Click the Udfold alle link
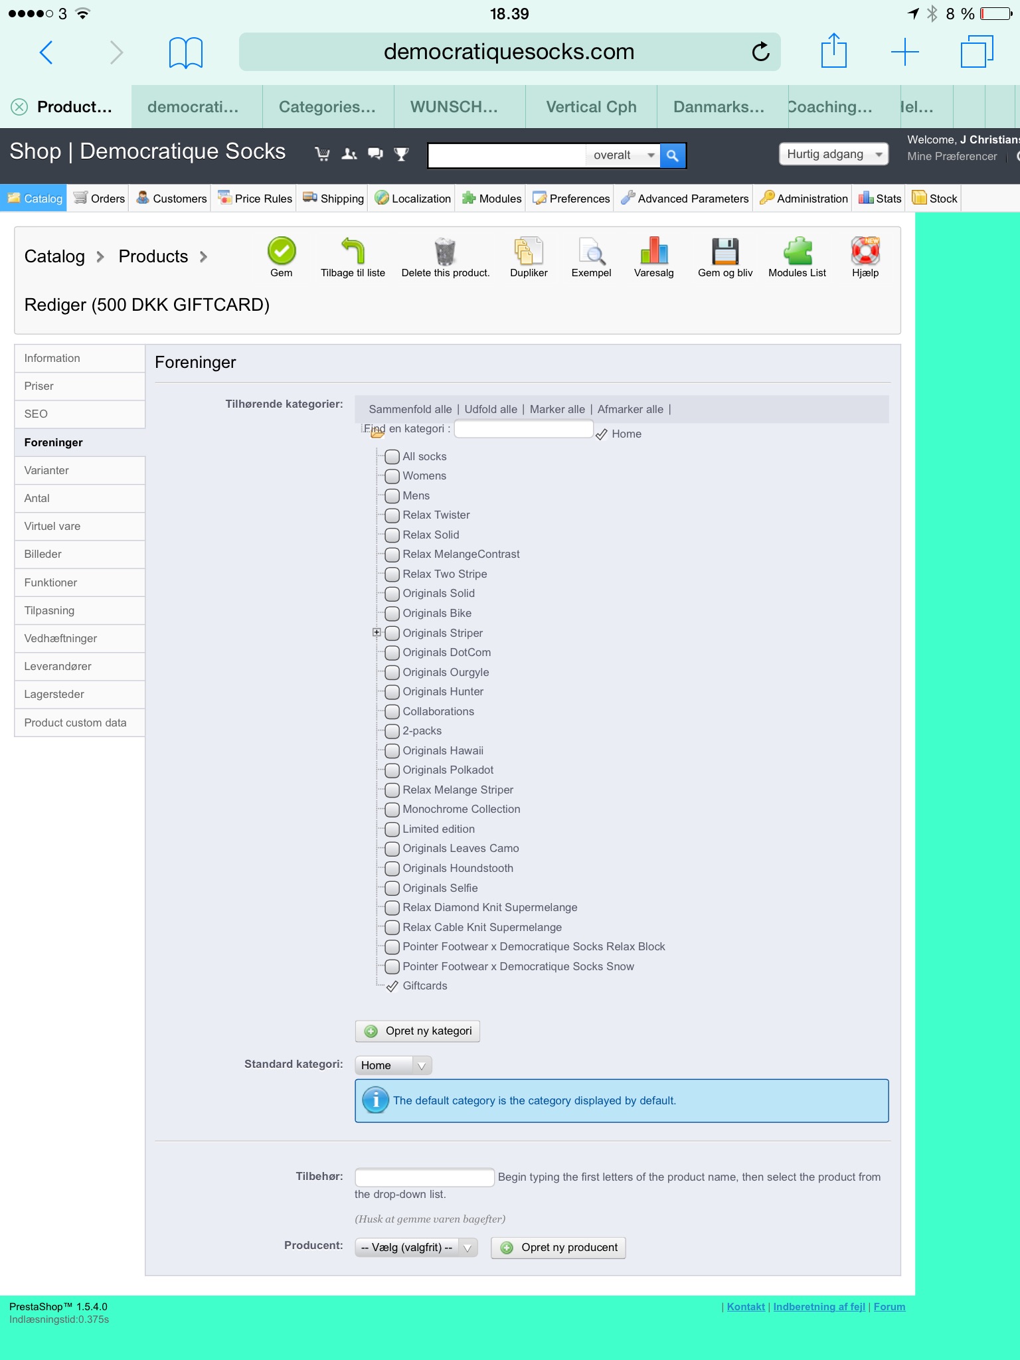This screenshot has height=1360, width=1020. tap(491, 410)
